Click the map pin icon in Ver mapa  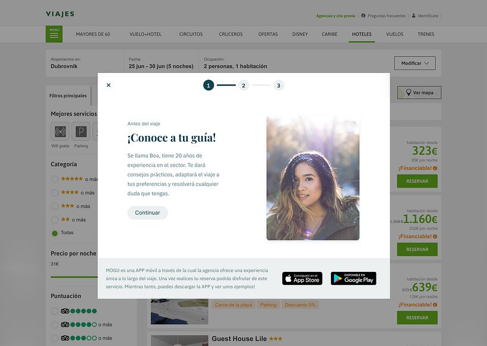click(409, 93)
